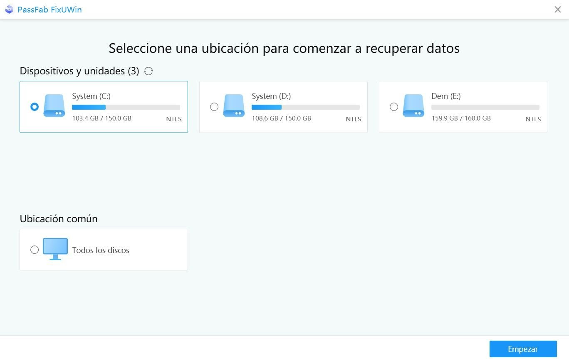Click the PassFab FixUWin title text
This screenshot has width=569, height=361.
pos(49,10)
